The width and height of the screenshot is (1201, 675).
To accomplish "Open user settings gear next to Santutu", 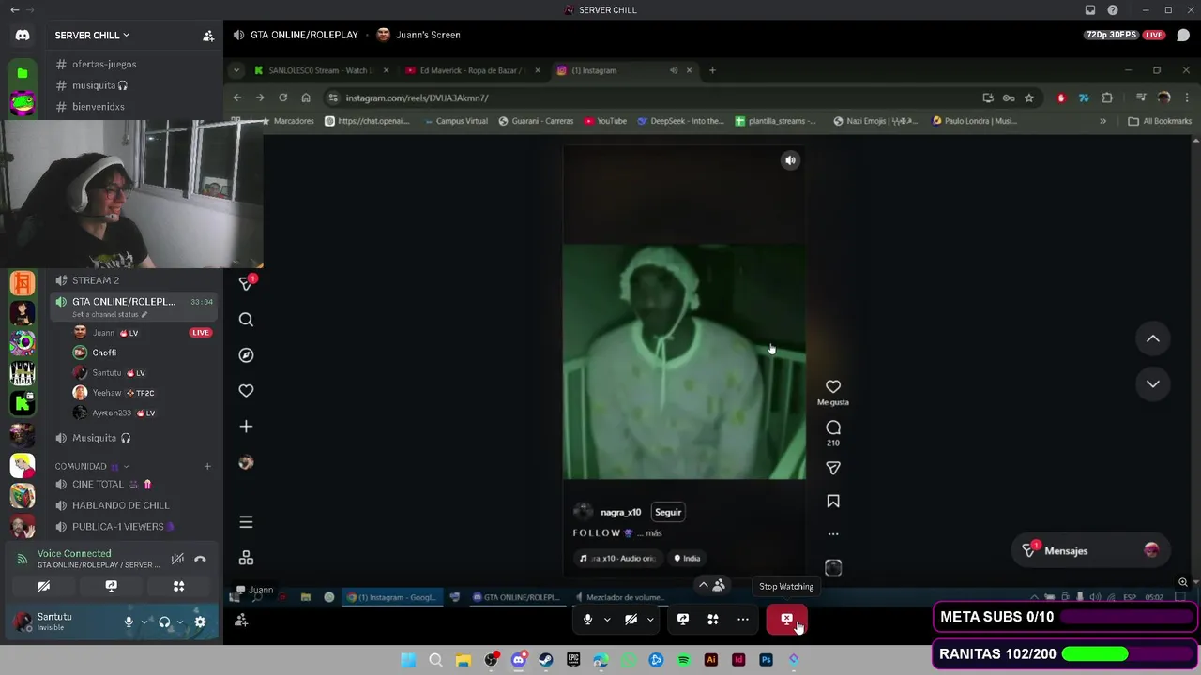I will click(x=200, y=622).
